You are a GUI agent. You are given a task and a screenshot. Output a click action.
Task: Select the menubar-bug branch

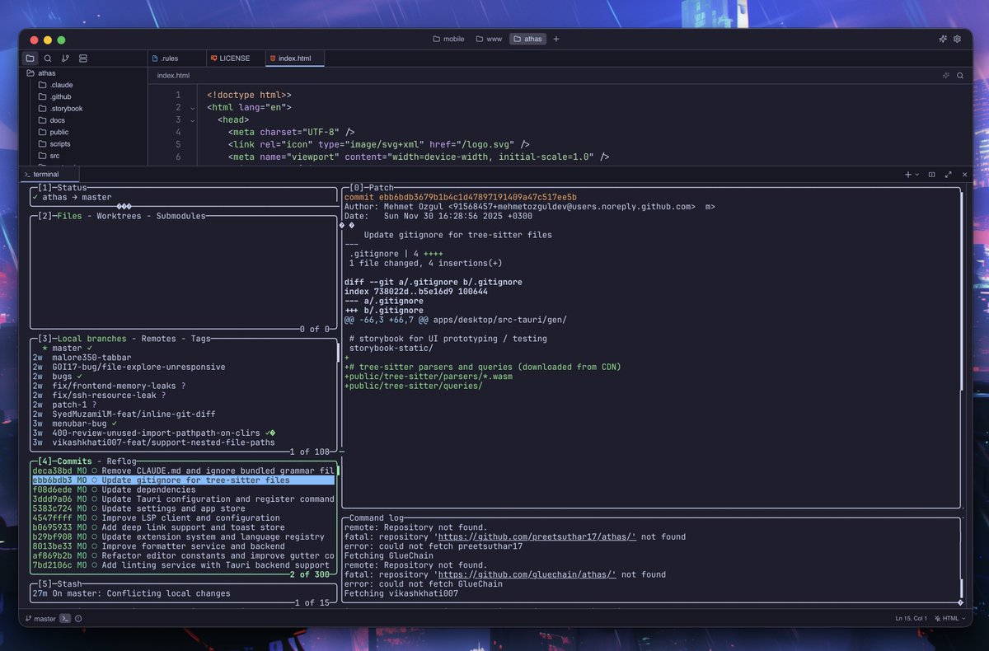[184, 424]
